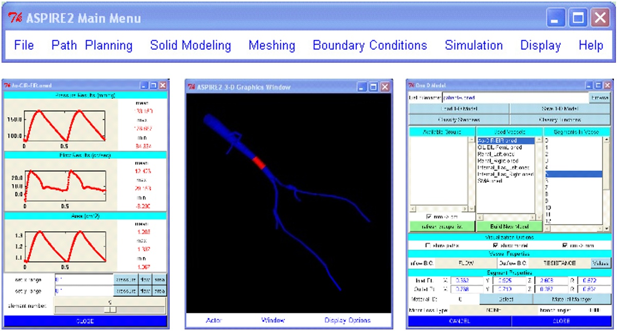Image resolution: width=617 pixels, height=331 pixels.
Task: Toggle the "cm -> mm" conversion checkbox
Action: tap(564, 244)
